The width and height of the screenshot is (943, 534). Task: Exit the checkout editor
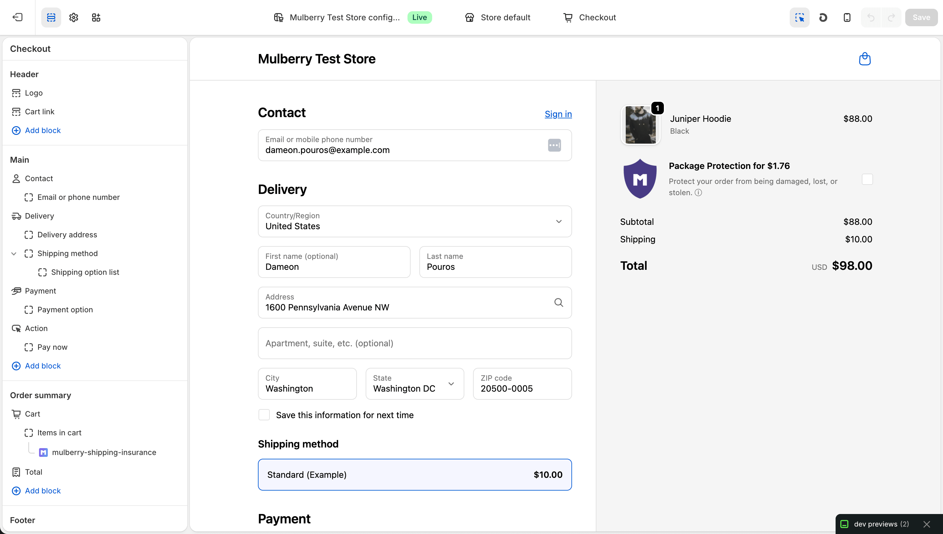click(x=17, y=17)
